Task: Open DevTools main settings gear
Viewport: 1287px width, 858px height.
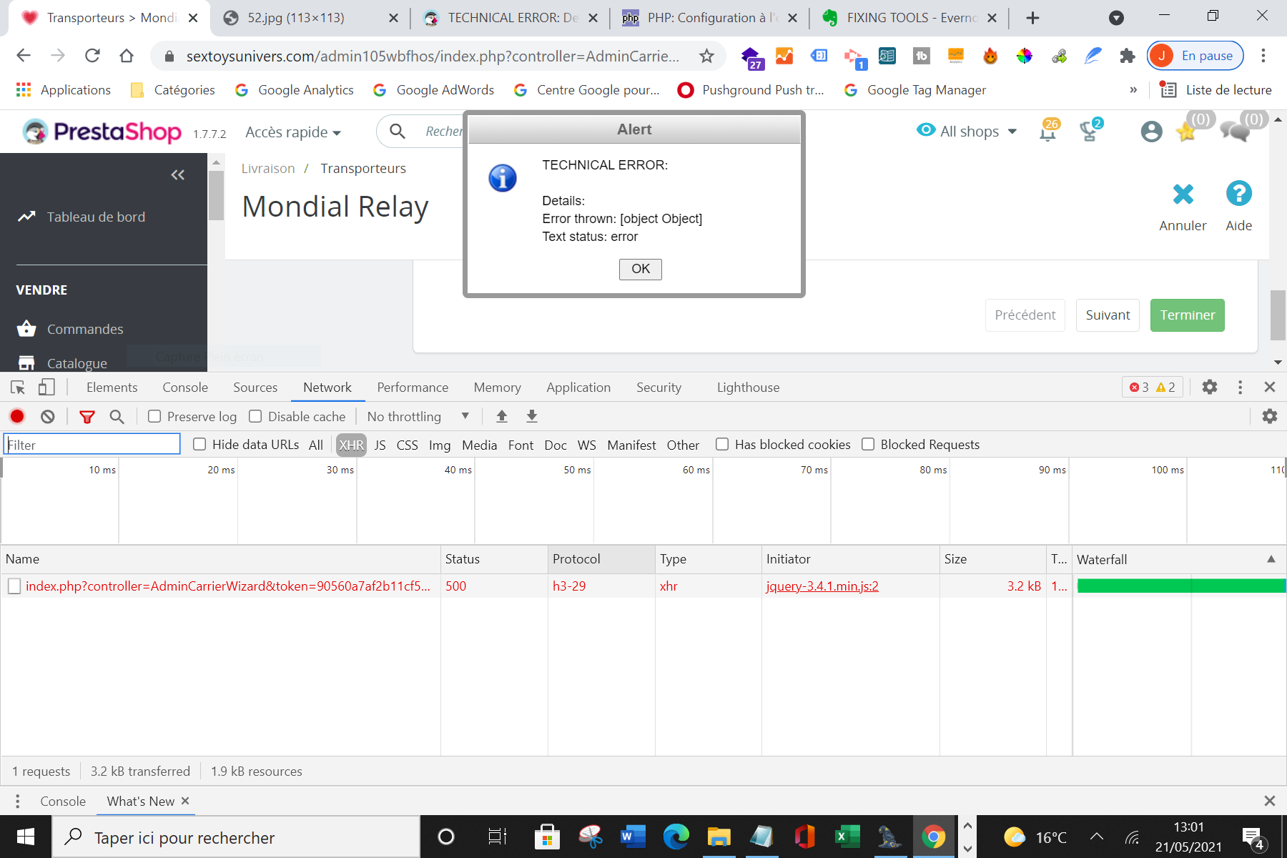Action: tap(1210, 387)
